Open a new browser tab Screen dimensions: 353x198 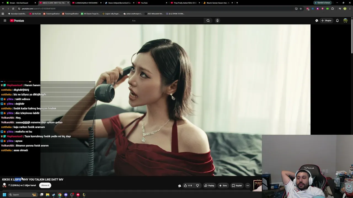coord(237,3)
